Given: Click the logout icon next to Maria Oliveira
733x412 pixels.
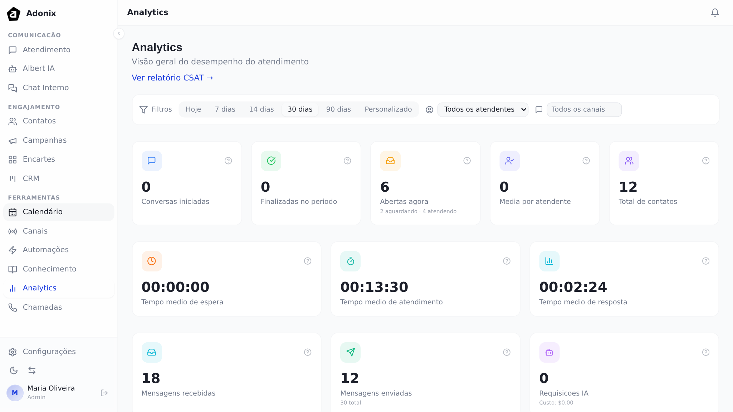Looking at the screenshot, I should [104, 392].
